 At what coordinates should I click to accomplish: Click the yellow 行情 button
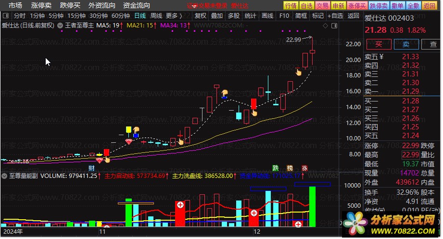pyautogui.click(x=291, y=6)
